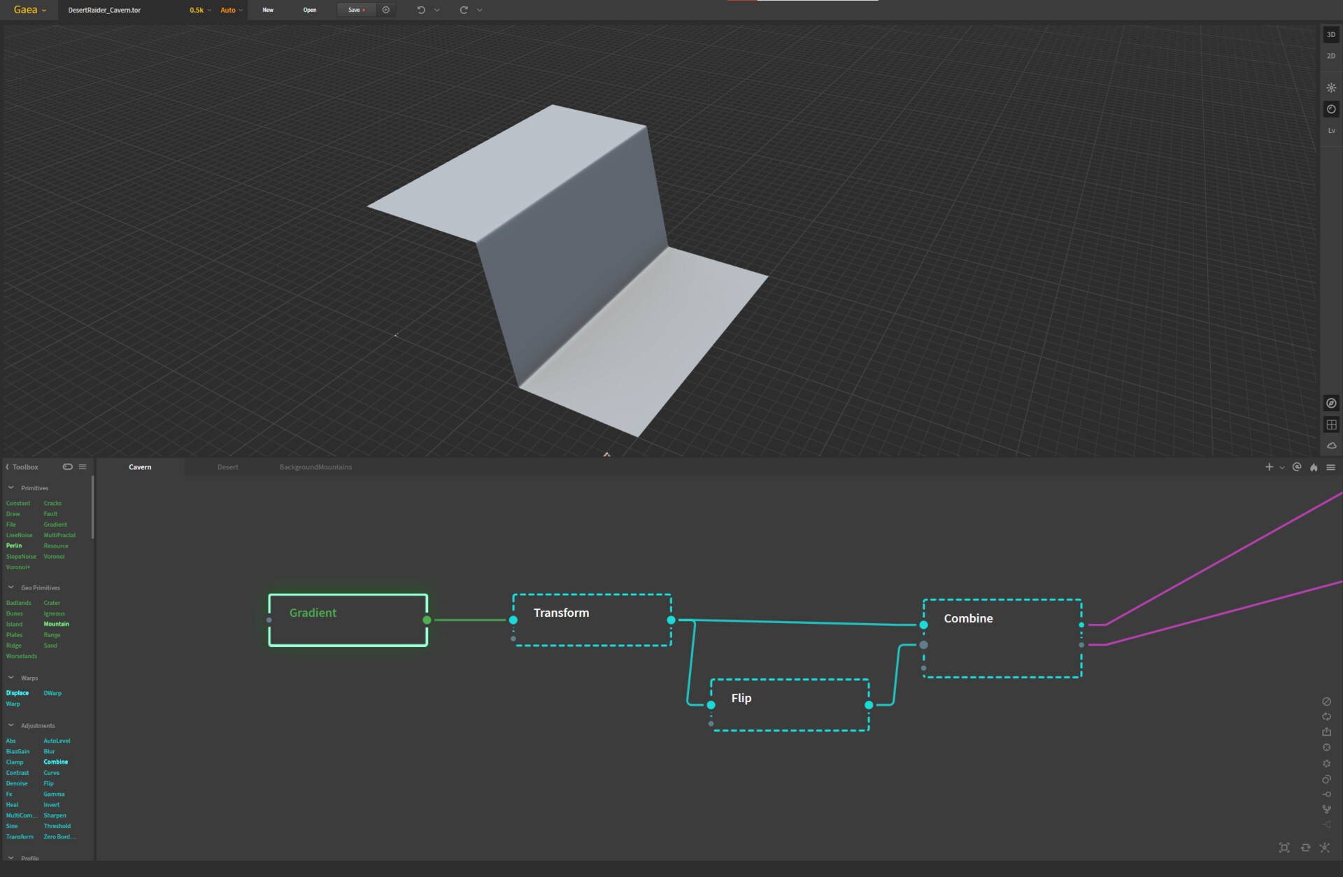Click the cloud icon at viewport bottom right
This screenshot has height=877, width=1343.
pyautogui.click(x=1331, y=445)
